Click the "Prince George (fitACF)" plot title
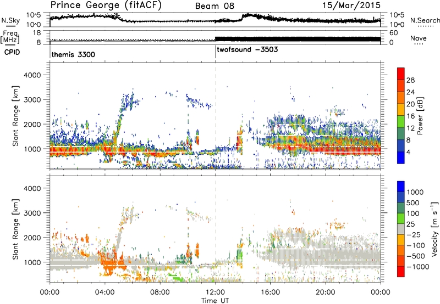This screenshot has width=440, height=304. click(x=106, y=5)
